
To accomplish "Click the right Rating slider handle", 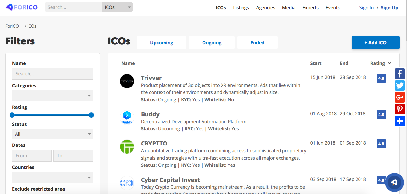I will pyautogui.click(x=91, y=115).
